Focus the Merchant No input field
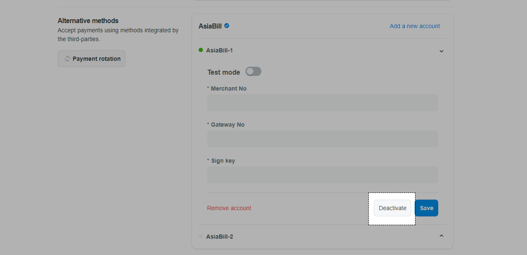 coord(322,103)
